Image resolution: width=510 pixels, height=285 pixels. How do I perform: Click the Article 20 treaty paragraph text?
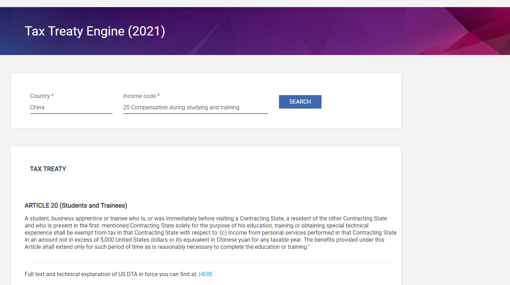pyautogui.click(x=211, y=232)
